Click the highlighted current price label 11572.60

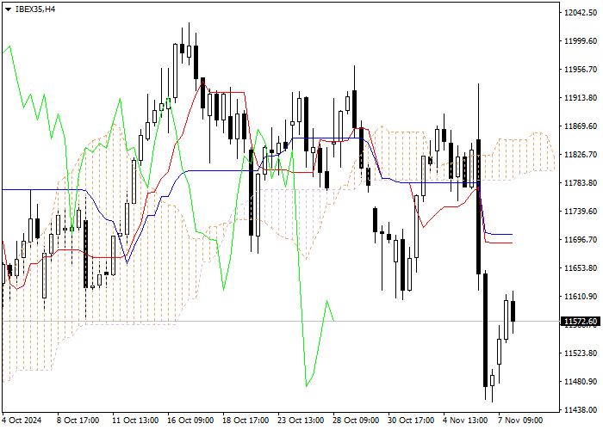581,322
